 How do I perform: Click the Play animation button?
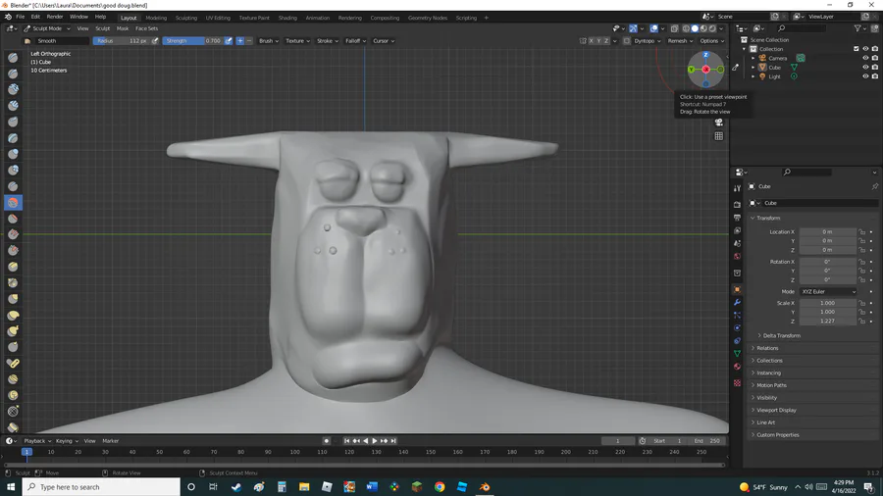(375, 441)
